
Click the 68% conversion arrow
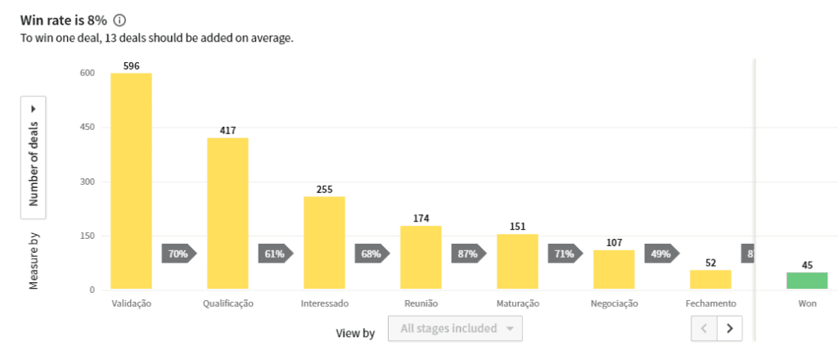(x=372, y=254)
